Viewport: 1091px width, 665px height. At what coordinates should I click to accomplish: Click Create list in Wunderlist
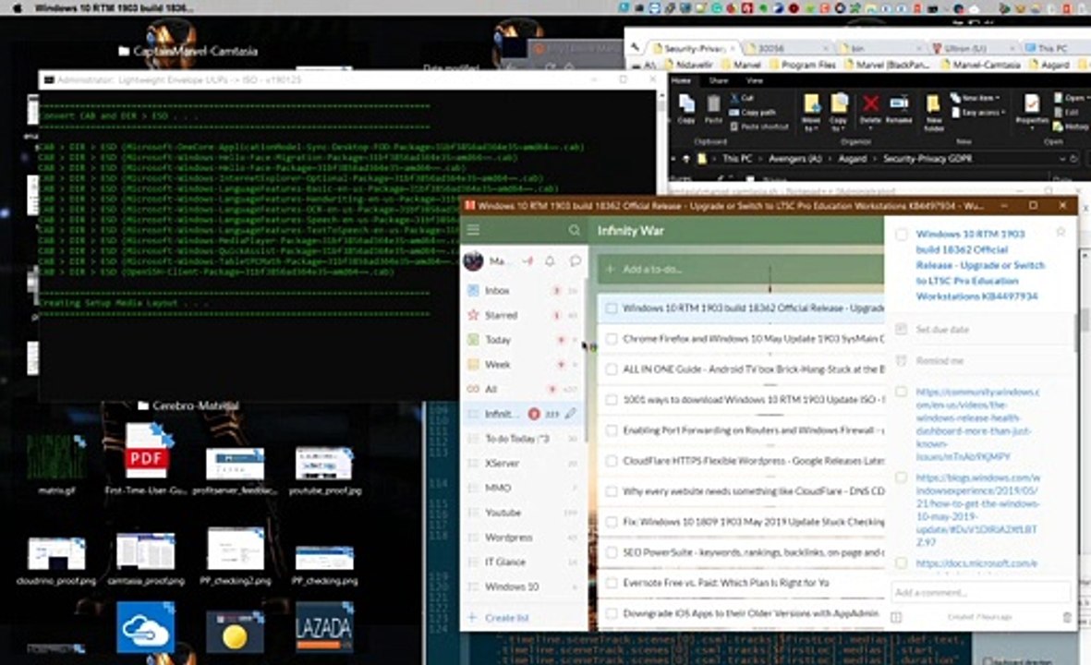coord(506,617)
